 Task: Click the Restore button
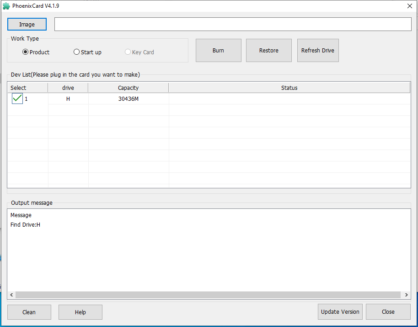[x=269, y=51]
